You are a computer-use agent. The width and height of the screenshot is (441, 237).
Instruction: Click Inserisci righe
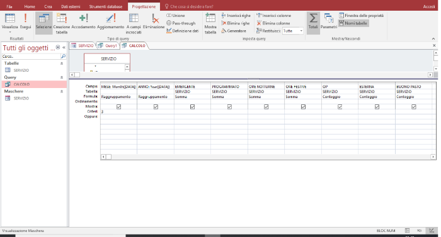(236, 16)
